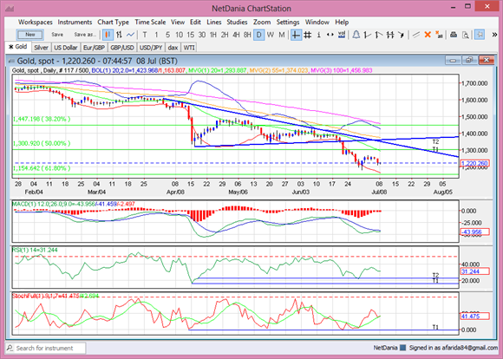Select 2H time scale

[225, 35]
